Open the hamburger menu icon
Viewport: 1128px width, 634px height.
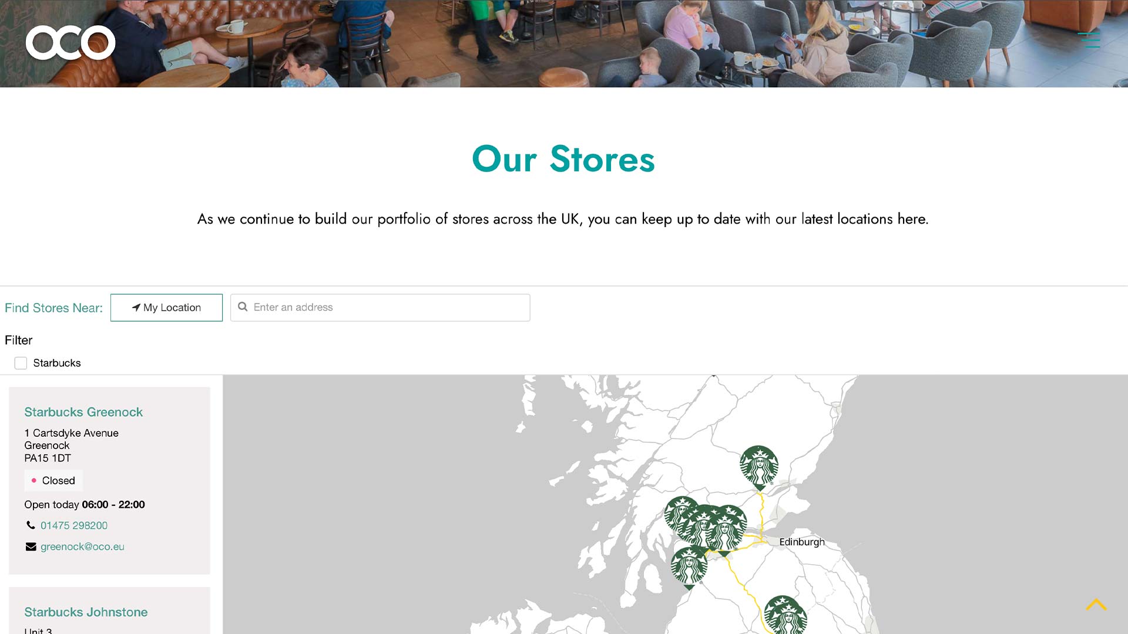pos(1089,40)
